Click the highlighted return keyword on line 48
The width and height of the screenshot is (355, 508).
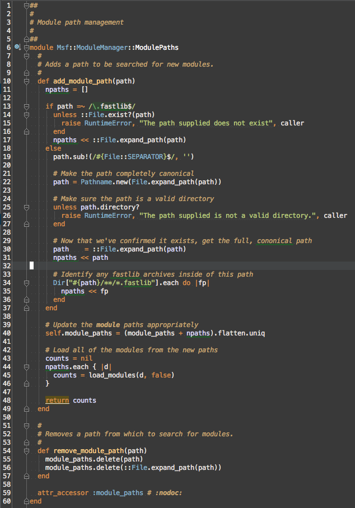57,400
